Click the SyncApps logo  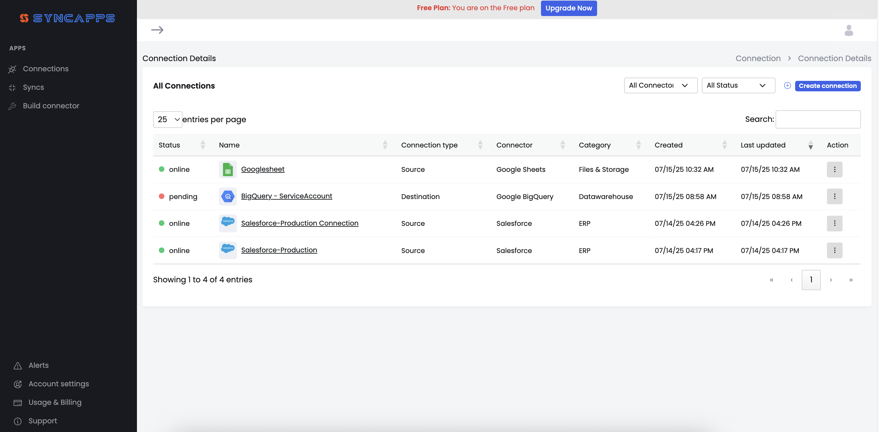pos(67,18)
